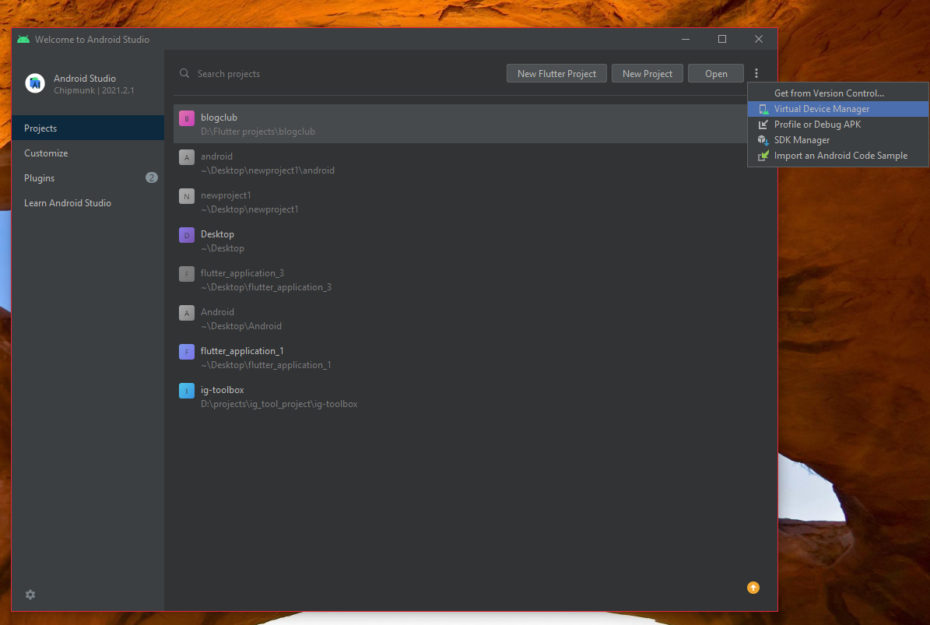Click the New Project button
This screenshot has height=625, width=930.
coord(647,73)
